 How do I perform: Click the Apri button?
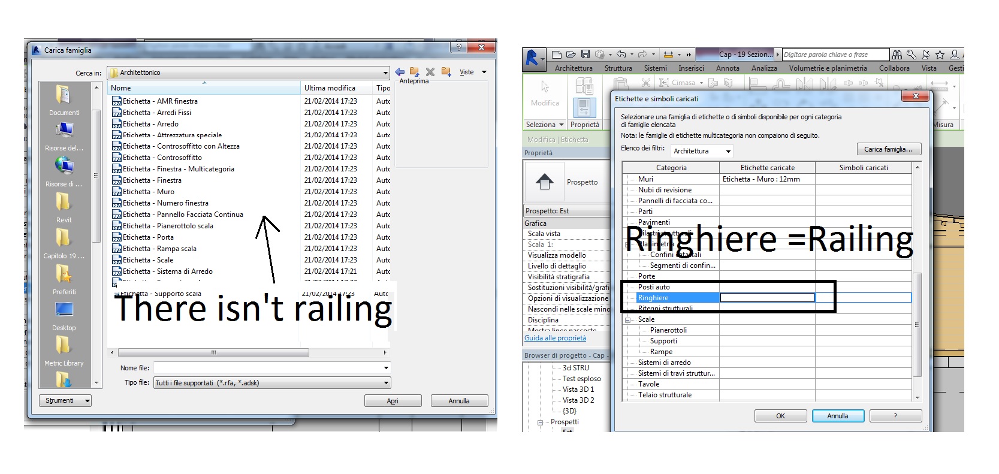coord(393,401)
